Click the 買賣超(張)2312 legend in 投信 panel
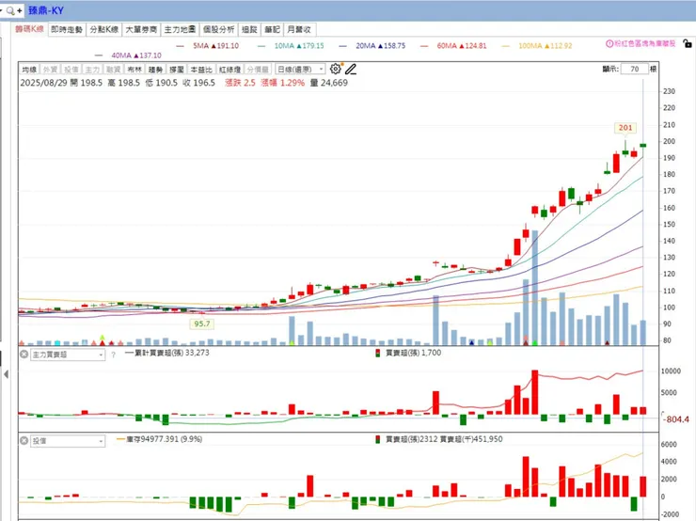696x521 pixels. [x=411, y=439]
